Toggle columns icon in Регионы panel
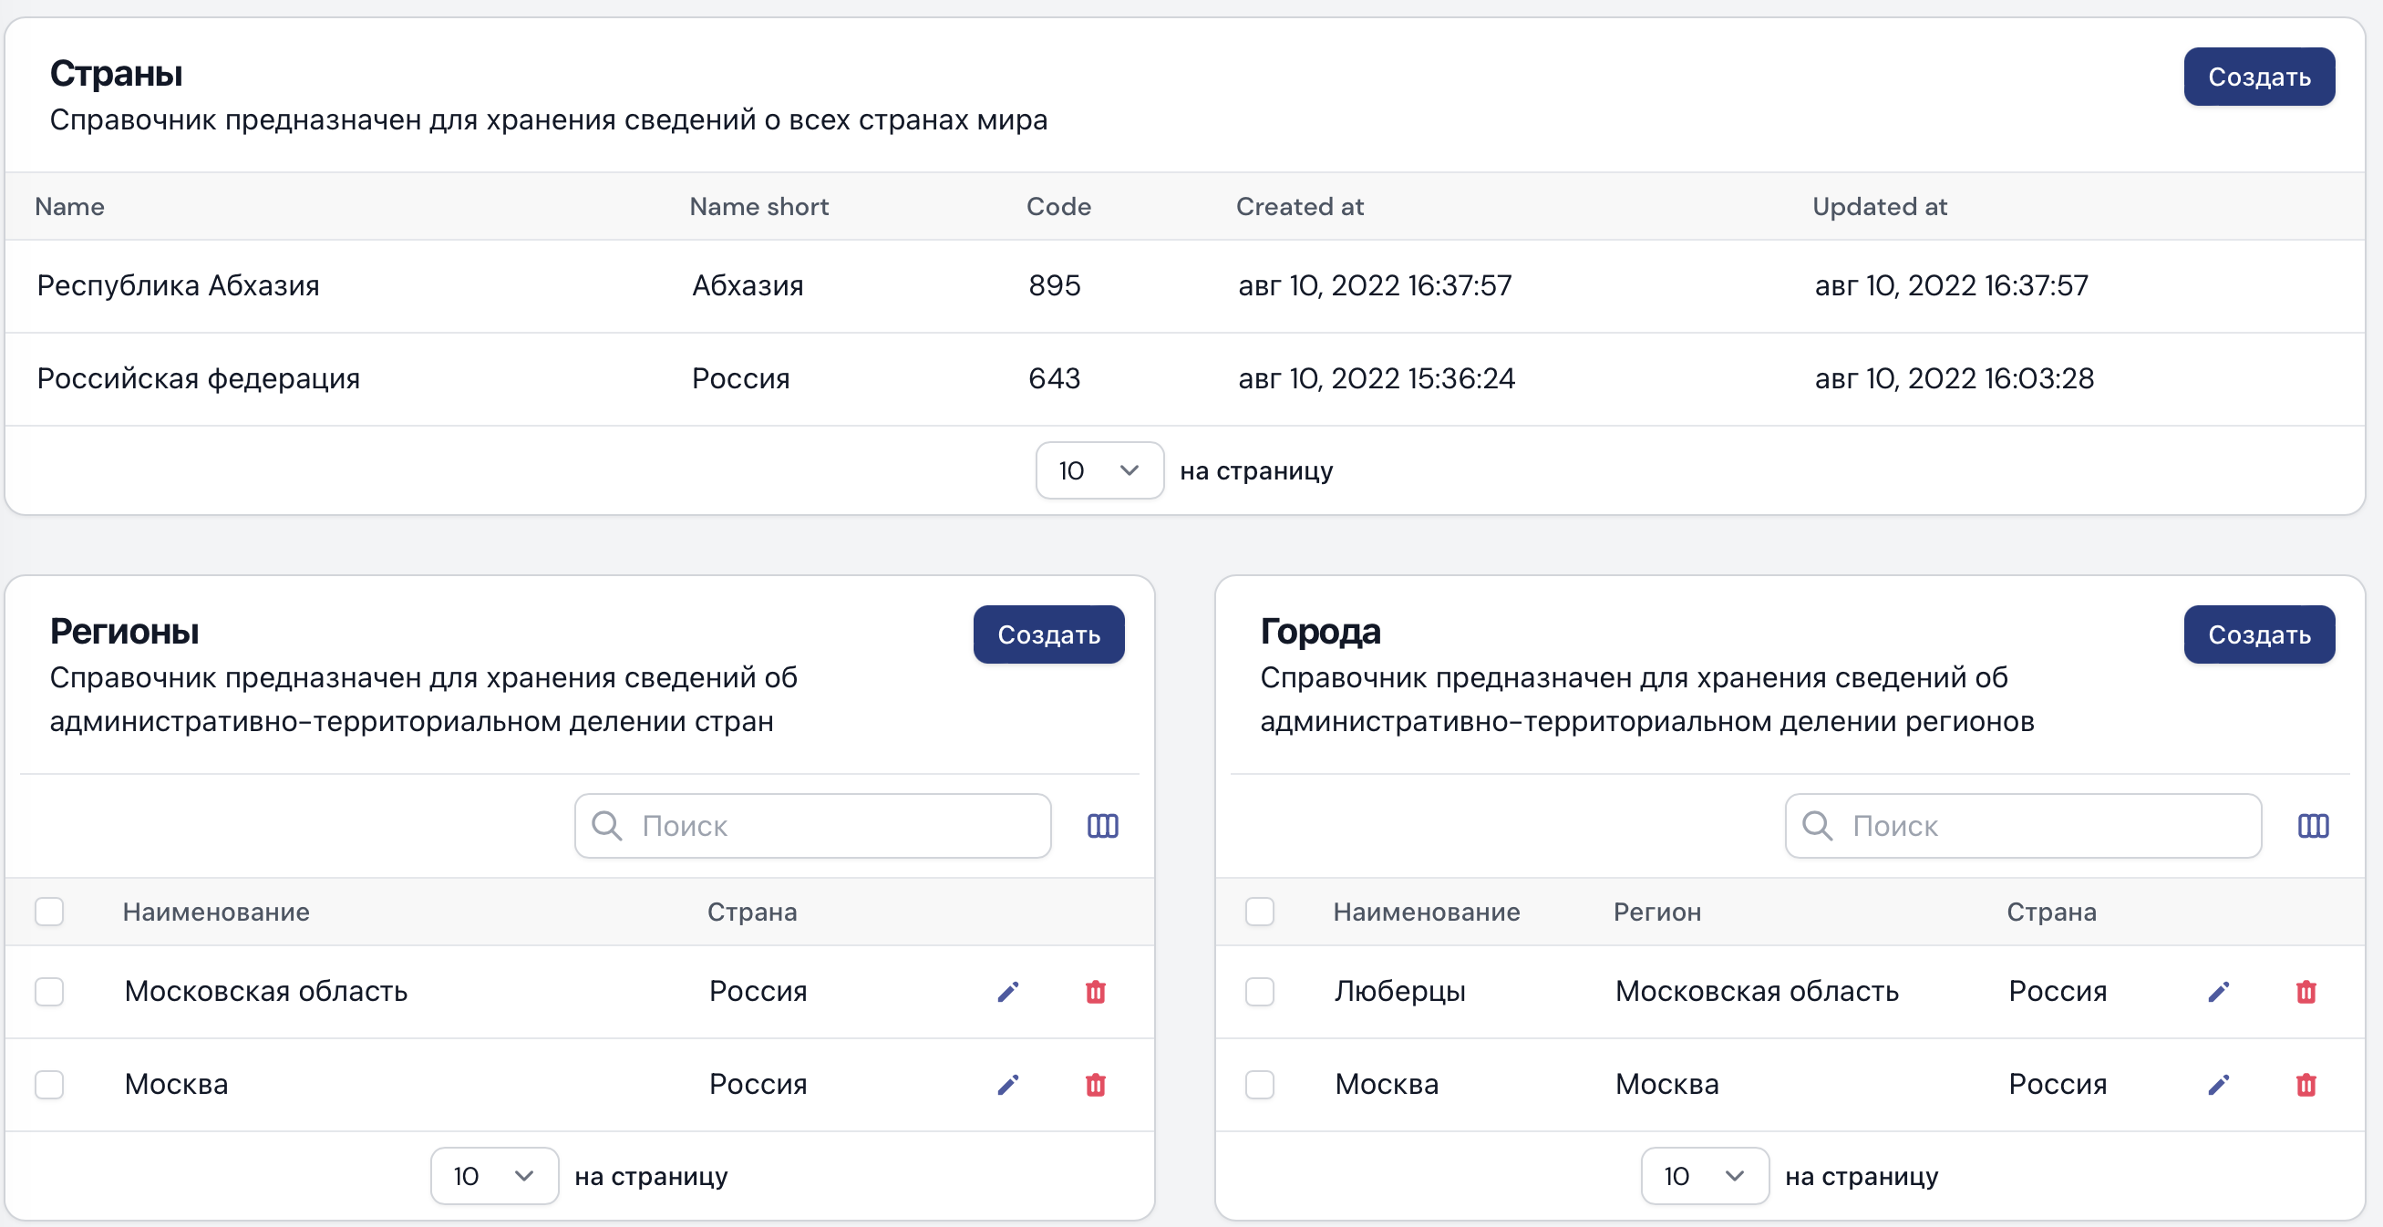The height and width of the screenshot is (1227, 2383). click(1103, 825)
